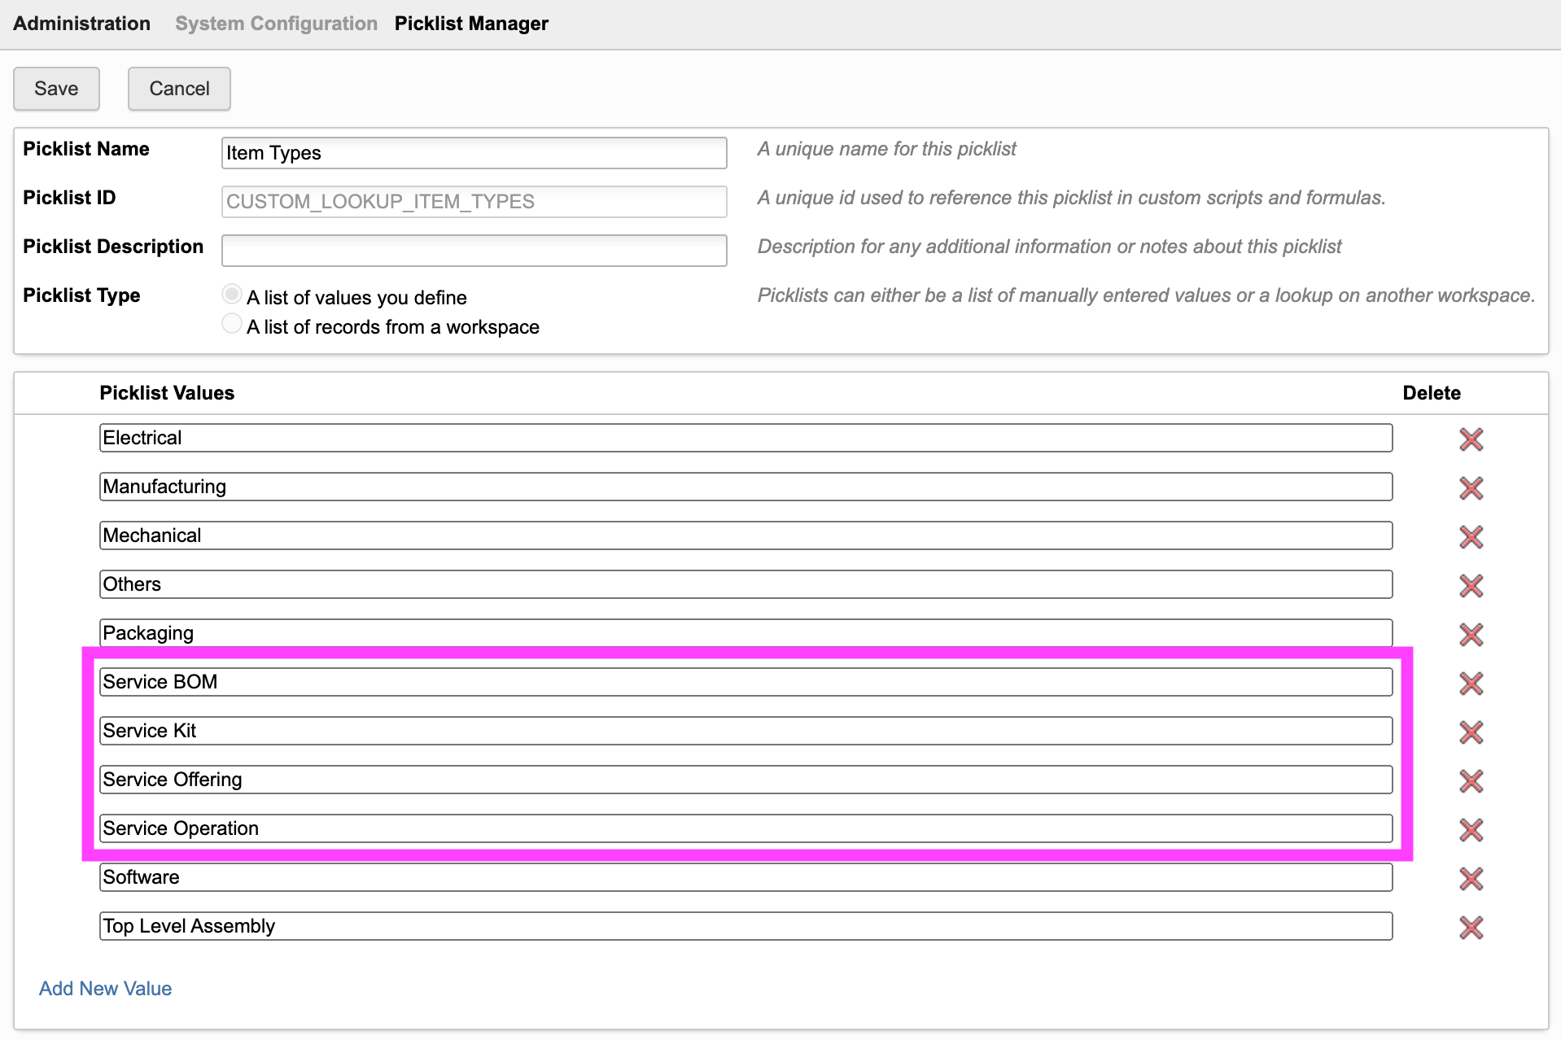Delete the Software picklist value

click(x=1471, y=879)
